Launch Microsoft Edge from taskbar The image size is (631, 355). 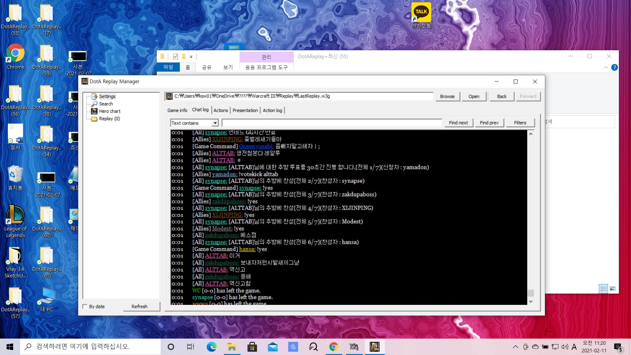tap(211, 347)
